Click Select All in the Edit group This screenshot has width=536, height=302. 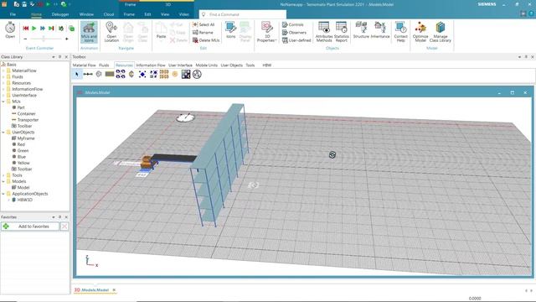pos(204,24)
